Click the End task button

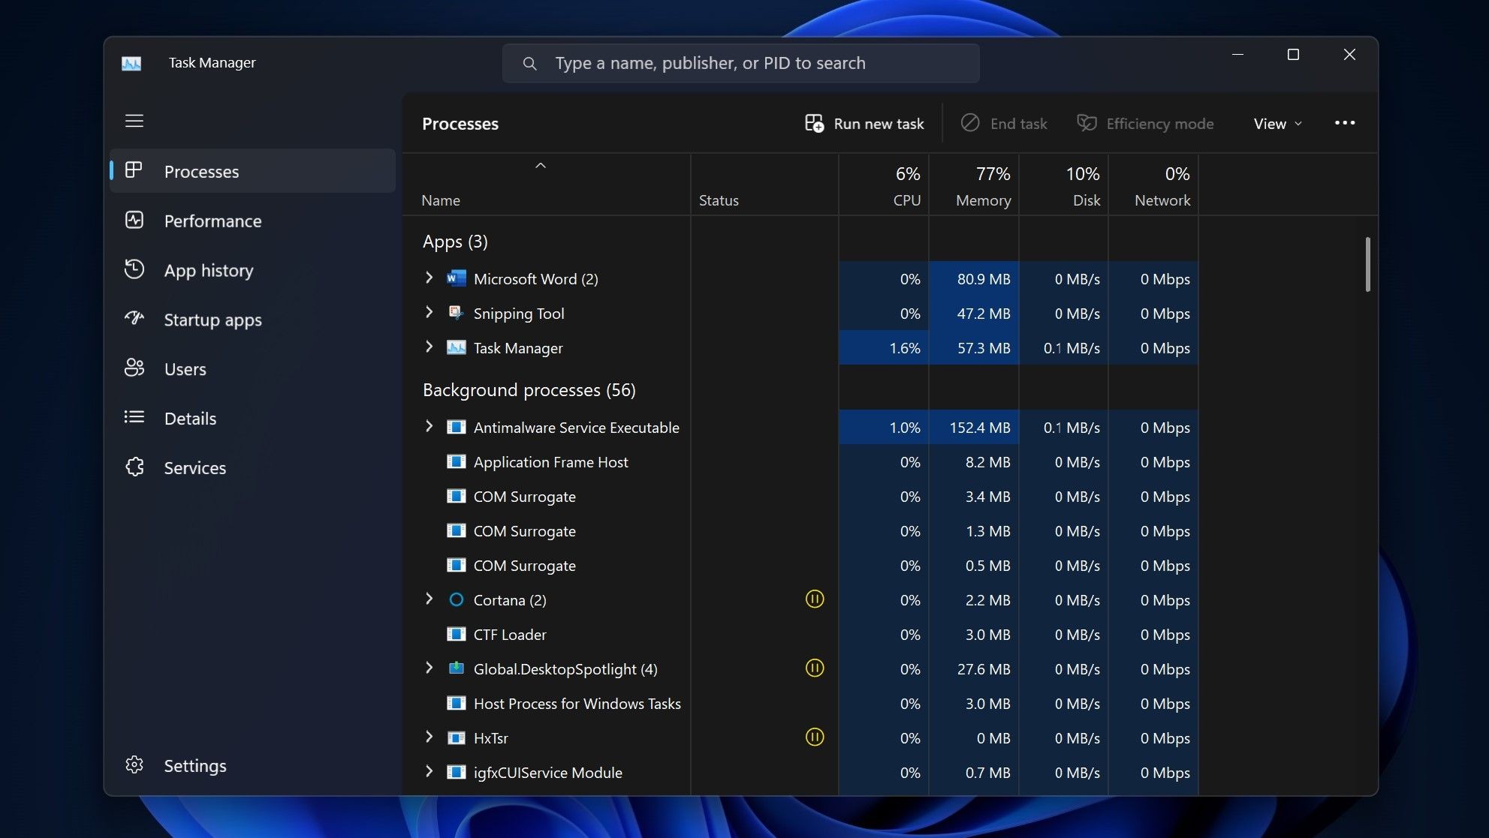[1004, 124]
